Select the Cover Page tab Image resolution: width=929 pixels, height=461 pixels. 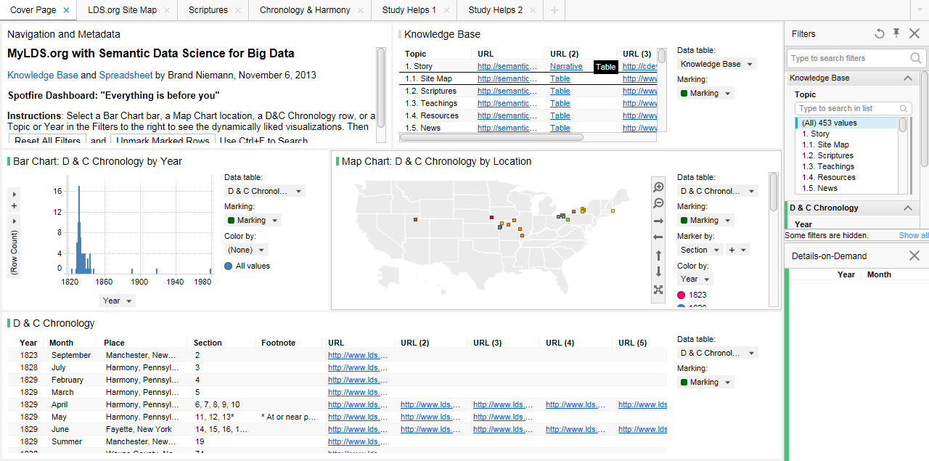click(x=33, y=10)
